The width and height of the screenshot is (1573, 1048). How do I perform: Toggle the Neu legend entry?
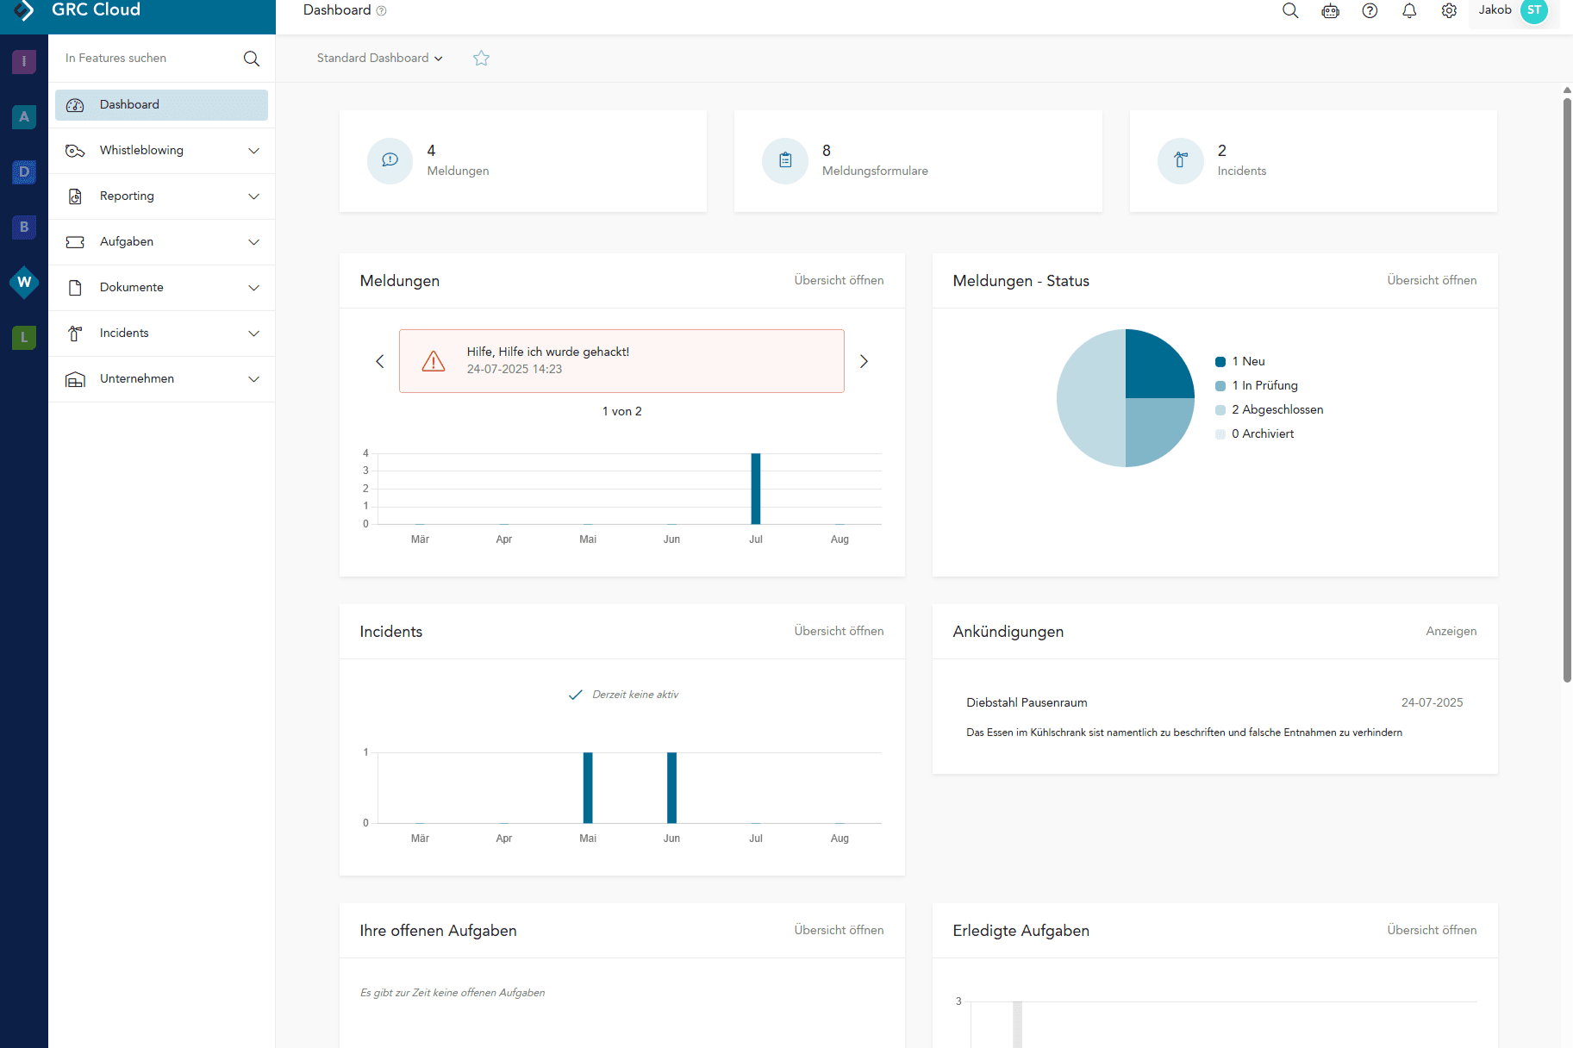pos(1247,361)
